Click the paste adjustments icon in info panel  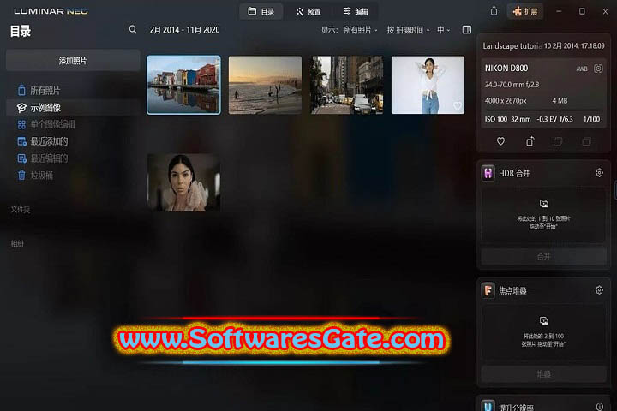586,141
